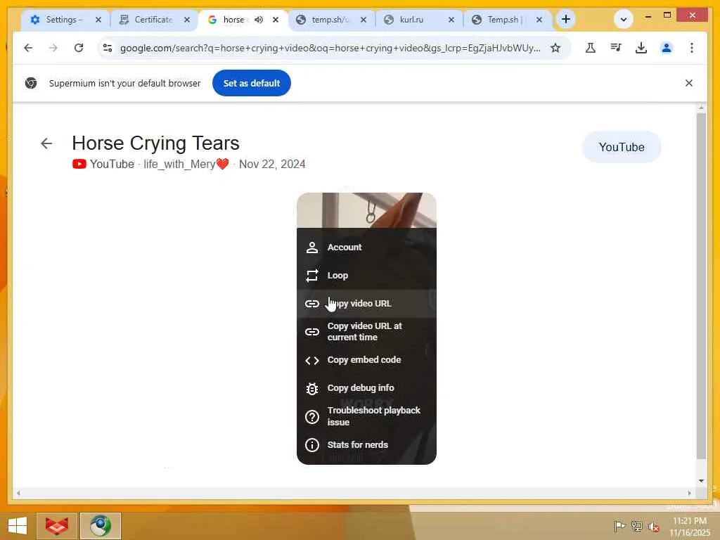Close the Certificate tab

pos(187,20)
